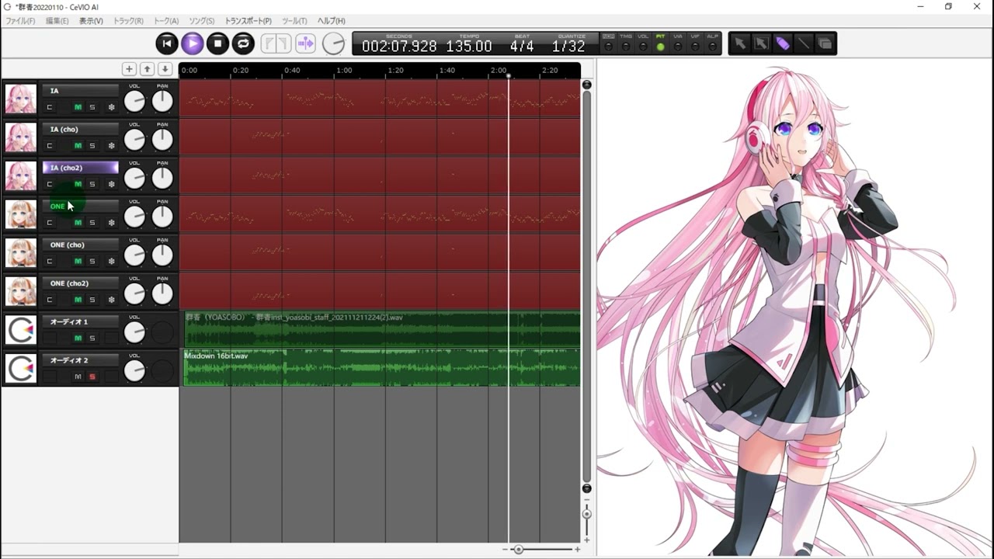Click the metronome dial icon
The width and height of the screenshot is (994, 559).
[333, 43]
